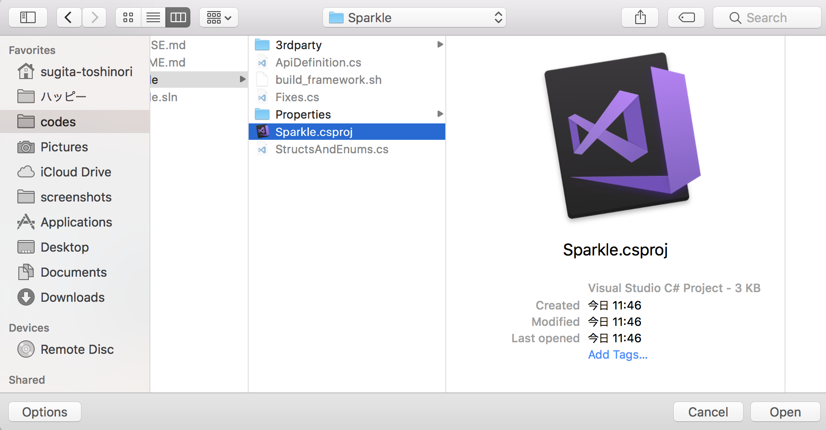Screen dimensions: 826x430
Task: Select the truncated ME.md file
Action: coord(199,62)
